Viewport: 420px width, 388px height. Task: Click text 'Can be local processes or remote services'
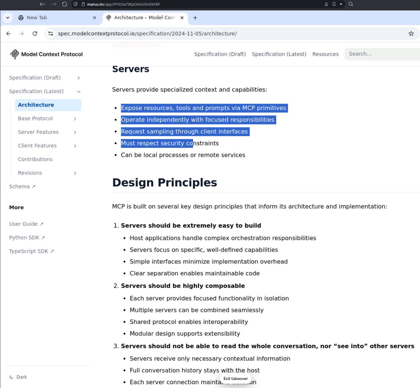(183, 155)
